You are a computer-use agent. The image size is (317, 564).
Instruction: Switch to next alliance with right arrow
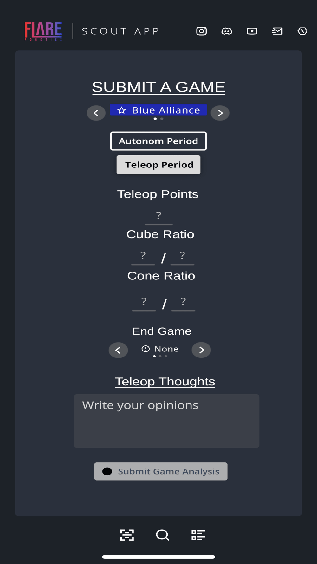(220, 113)
